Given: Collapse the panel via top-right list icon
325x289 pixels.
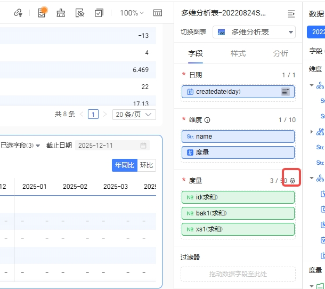Looking at the screenshot, I should (x=291, y=13).
